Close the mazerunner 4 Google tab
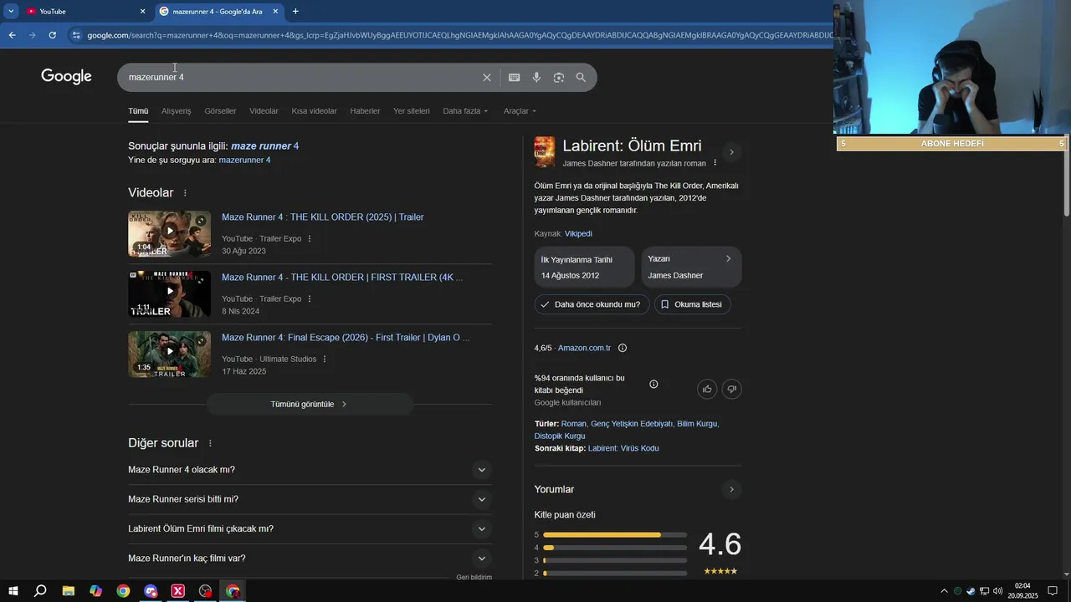 [x=275, y=11]
